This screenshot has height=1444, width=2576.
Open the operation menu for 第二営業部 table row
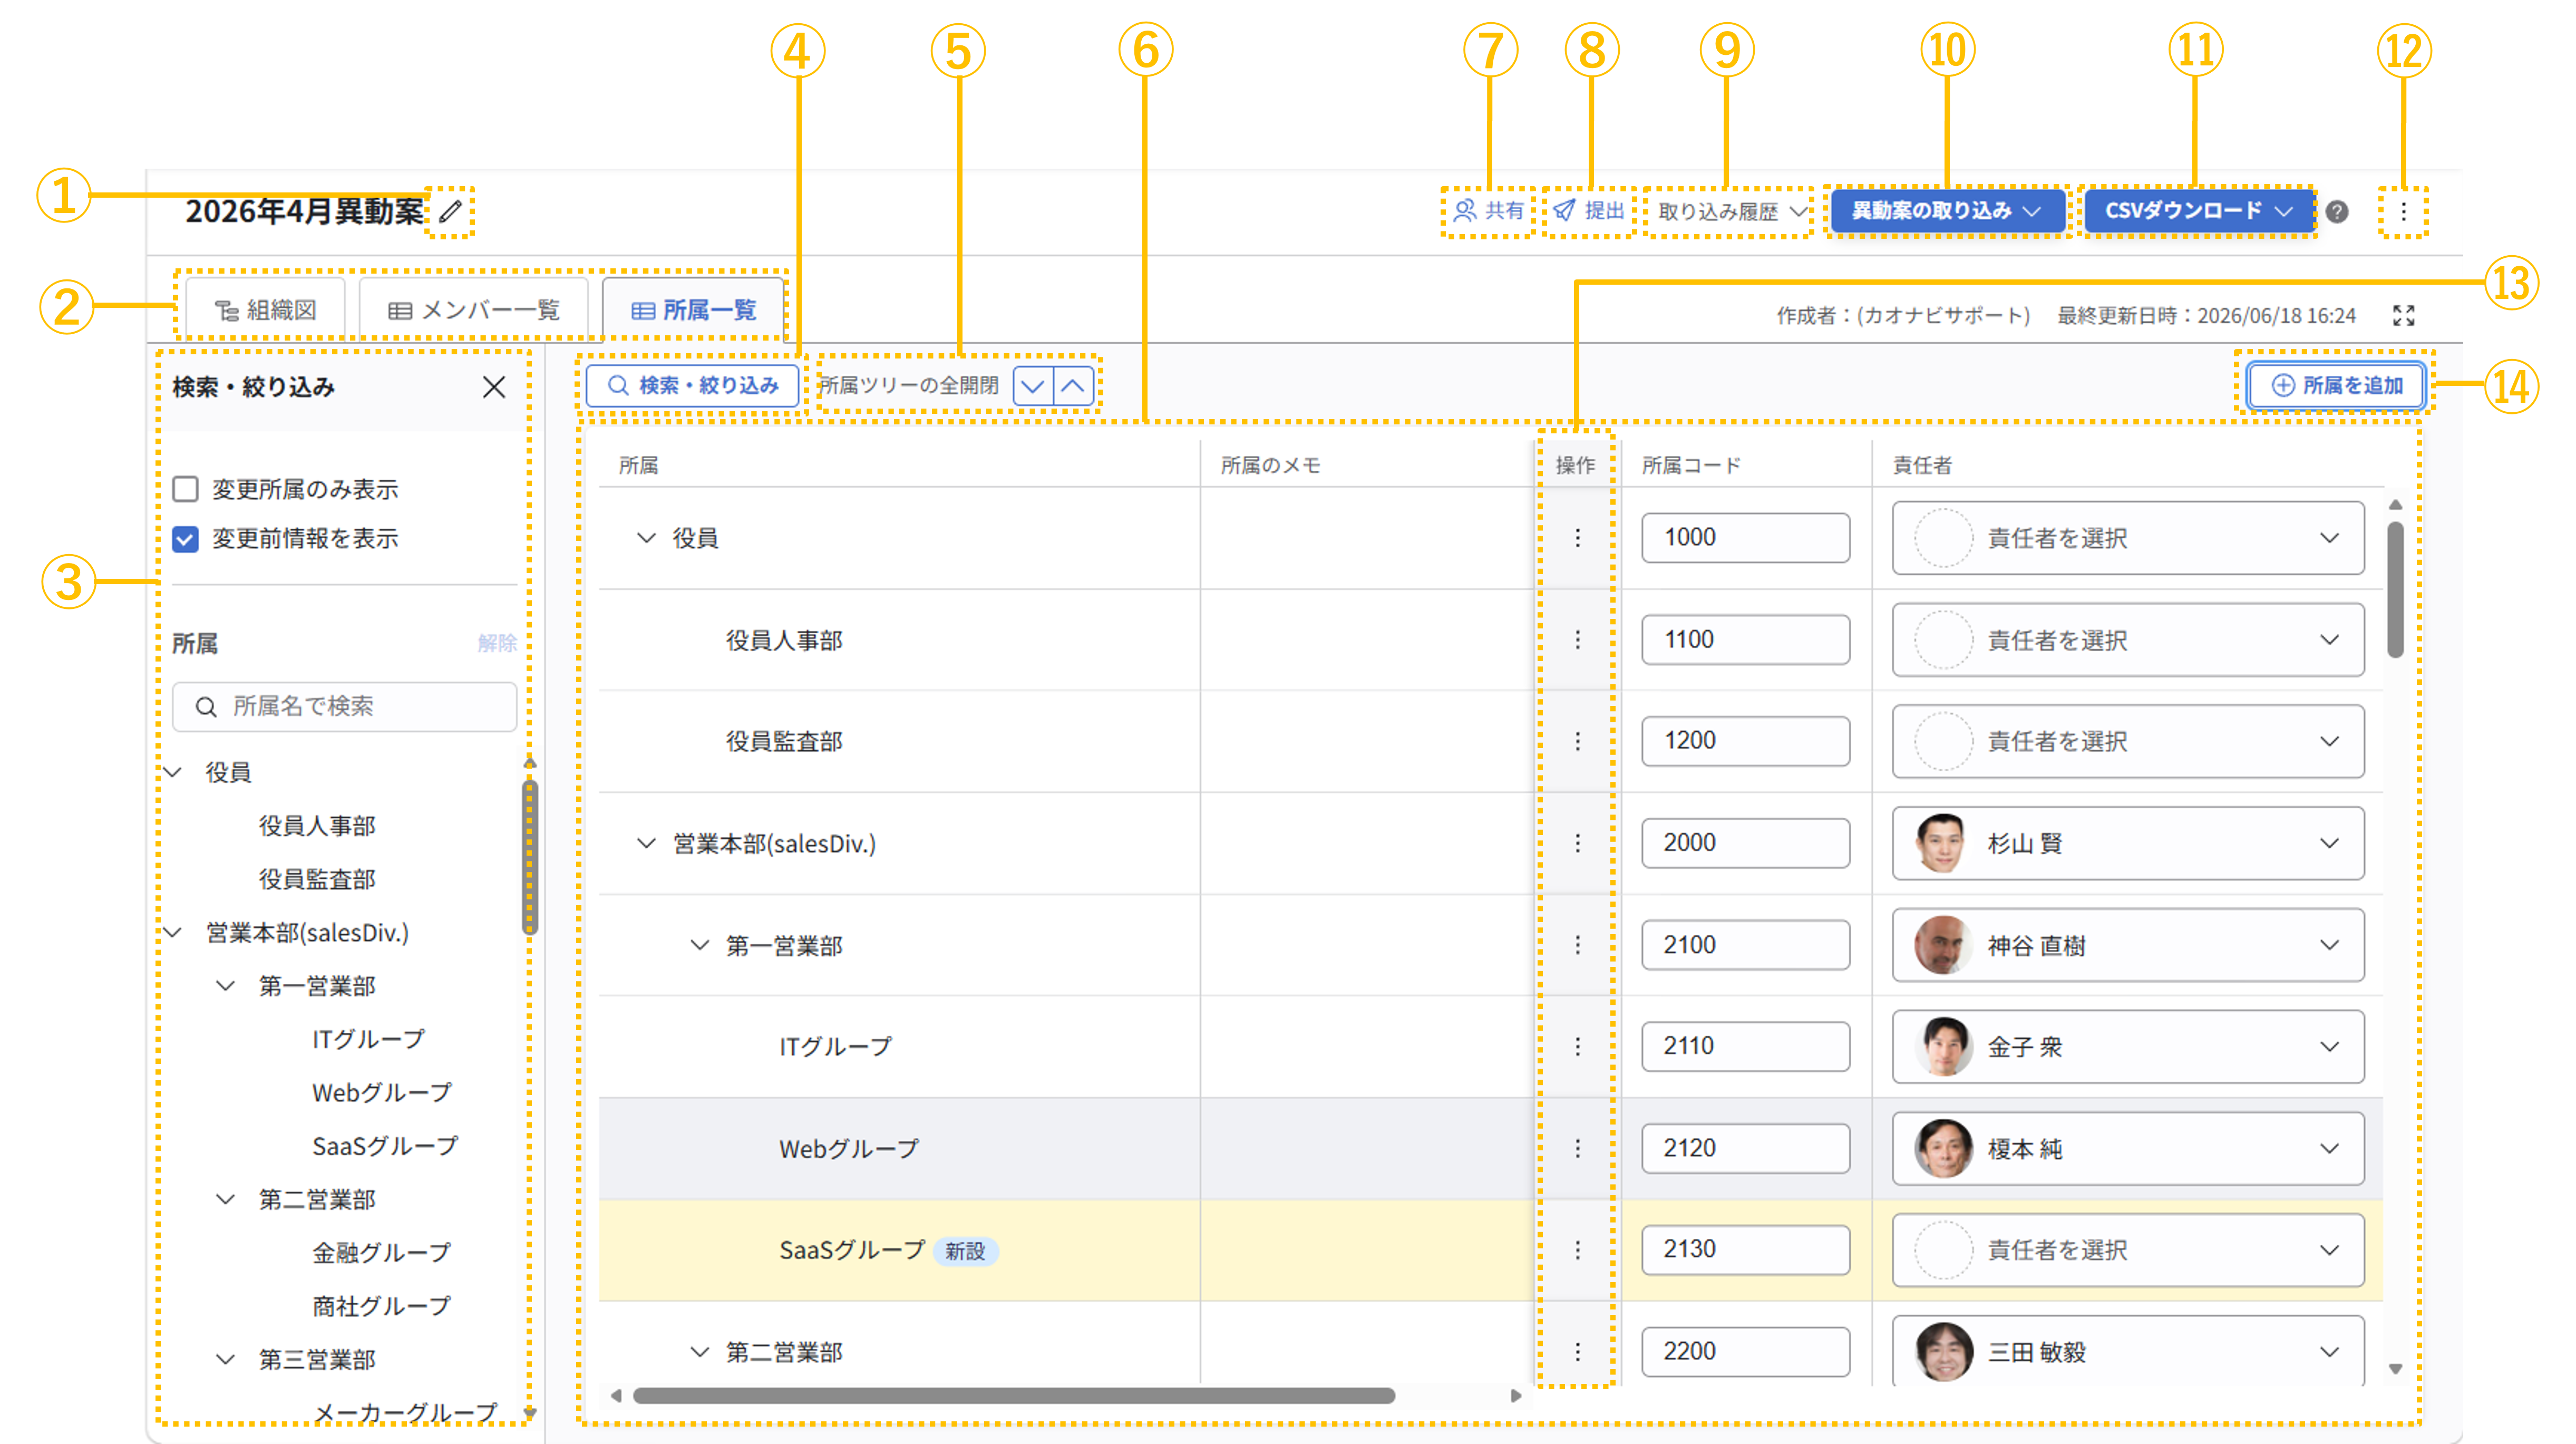point(1577,1352)
